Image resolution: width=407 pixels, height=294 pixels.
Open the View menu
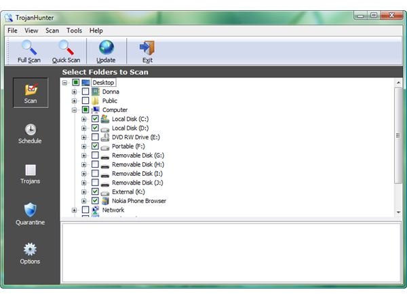click(x=31, y=31)
